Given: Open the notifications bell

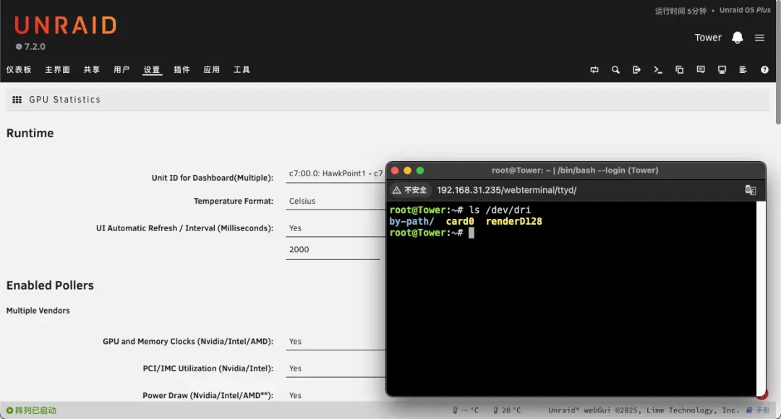Looking at the screenshot, I should coord(737,38).
